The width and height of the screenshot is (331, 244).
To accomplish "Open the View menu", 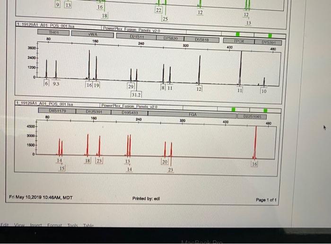I will 19,225.
